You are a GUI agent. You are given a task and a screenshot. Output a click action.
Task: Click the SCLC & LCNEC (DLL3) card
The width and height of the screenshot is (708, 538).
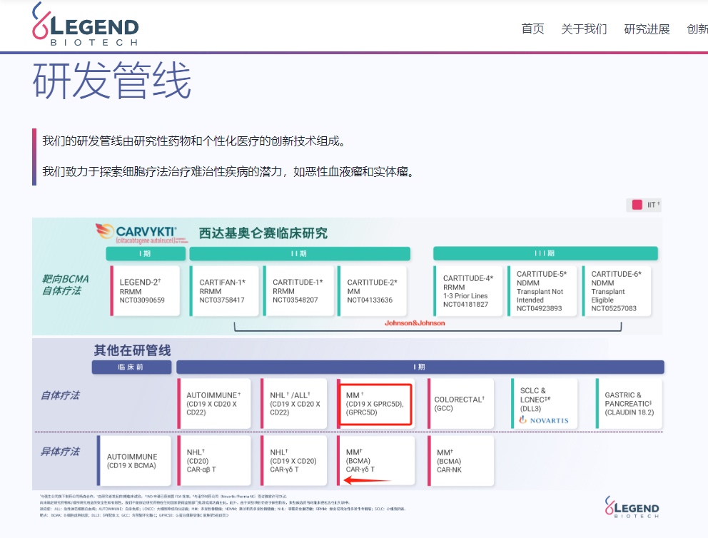tap(545, 404)
